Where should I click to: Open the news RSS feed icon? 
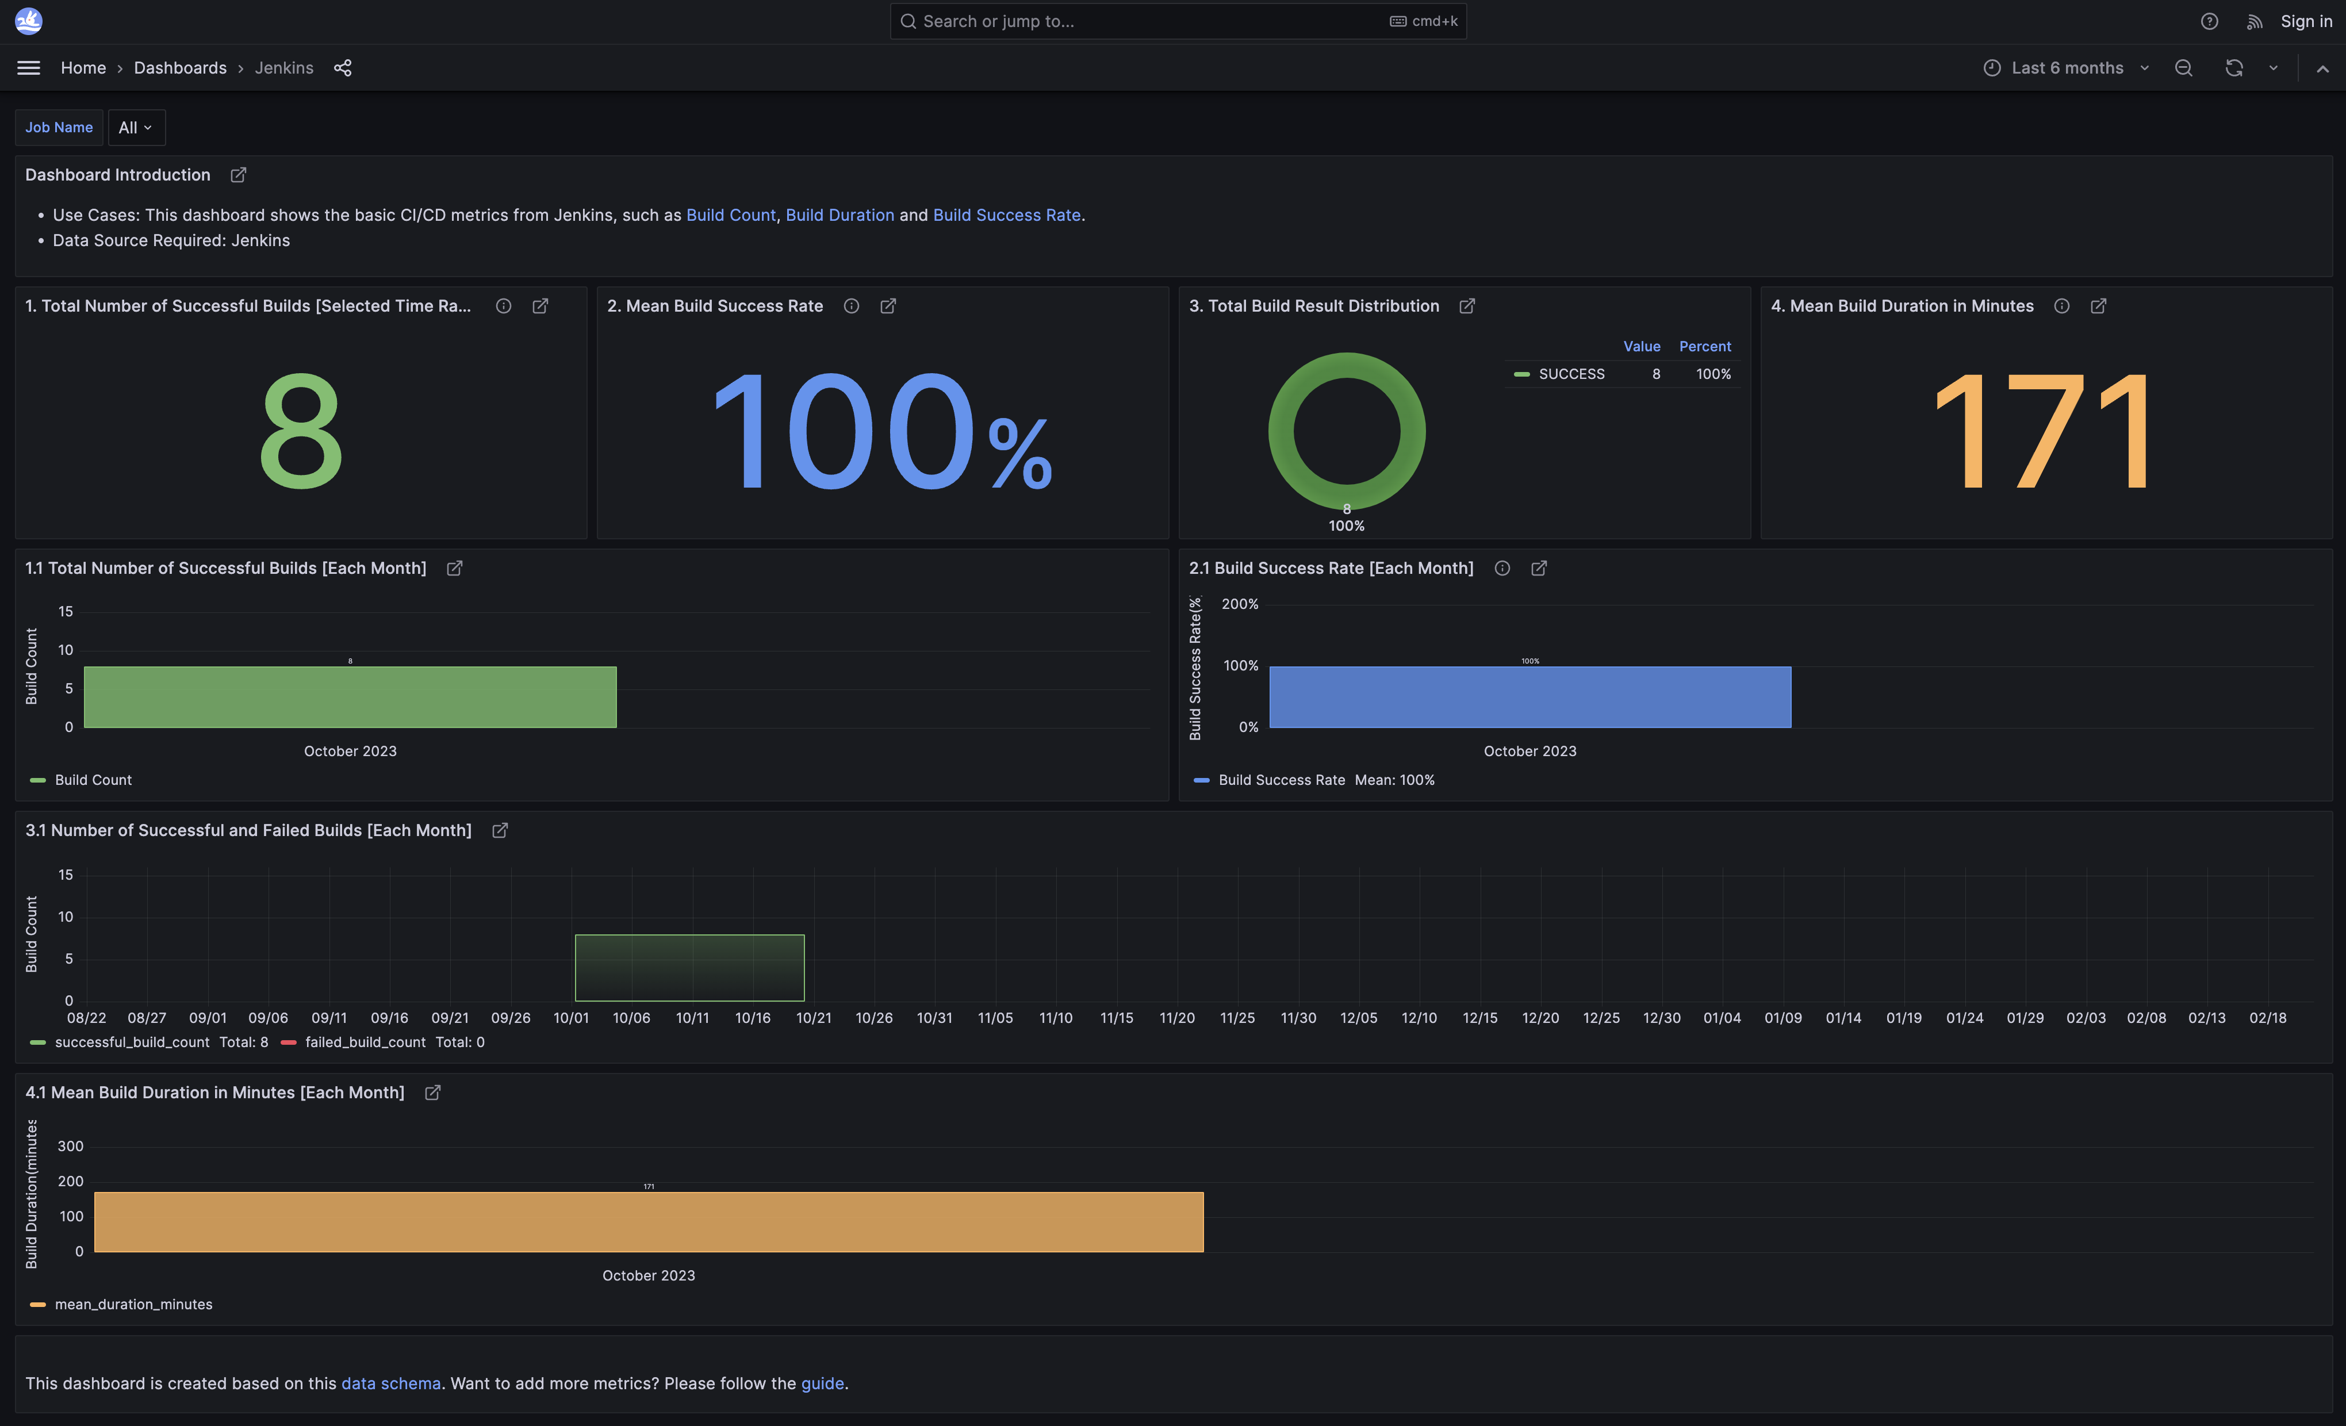2253,21
